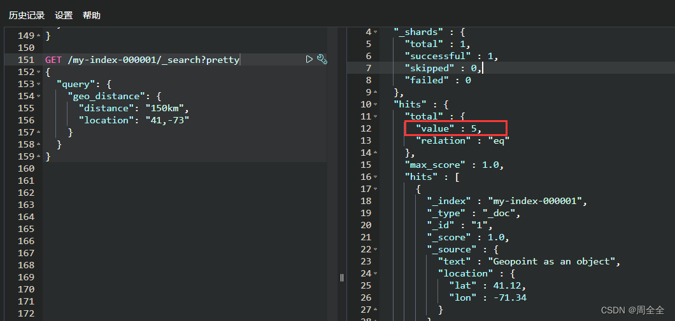Fold the closing brace at line 157
675x321 pixels.
(39, 132)
